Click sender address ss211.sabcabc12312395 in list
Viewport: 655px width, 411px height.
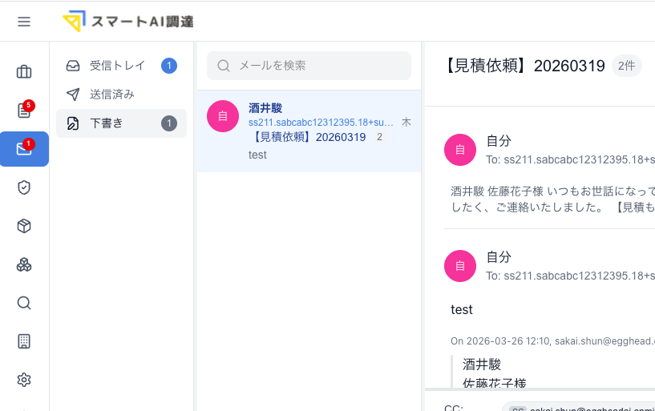point(321,123)
